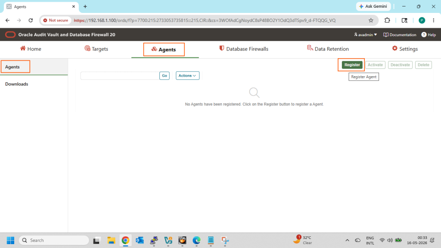Close the Agents browser tab
This screenshot has width=441, height=248.
(73, 6)
